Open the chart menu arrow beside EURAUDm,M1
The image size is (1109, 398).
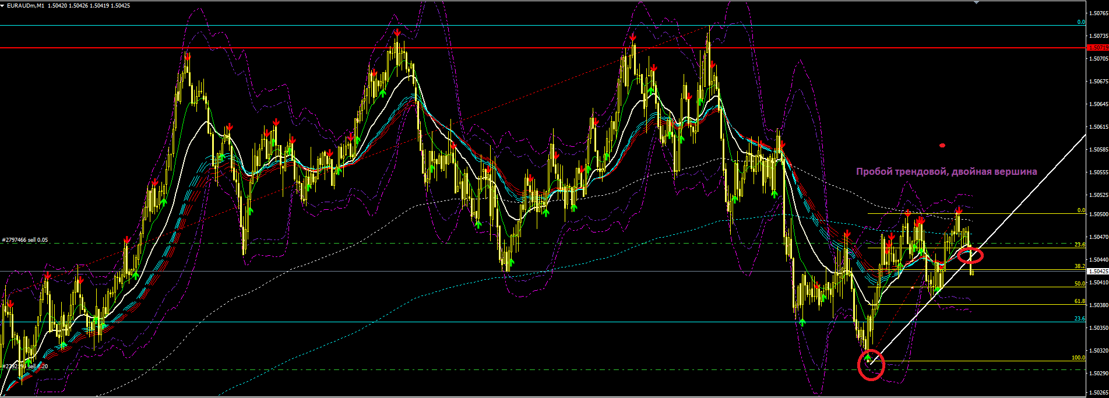tap(3, 5)
